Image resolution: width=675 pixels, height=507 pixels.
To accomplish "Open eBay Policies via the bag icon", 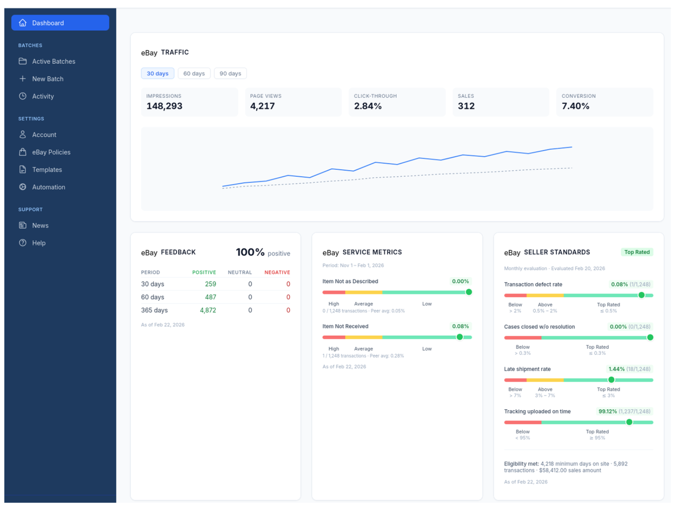I will pos(22,152).
